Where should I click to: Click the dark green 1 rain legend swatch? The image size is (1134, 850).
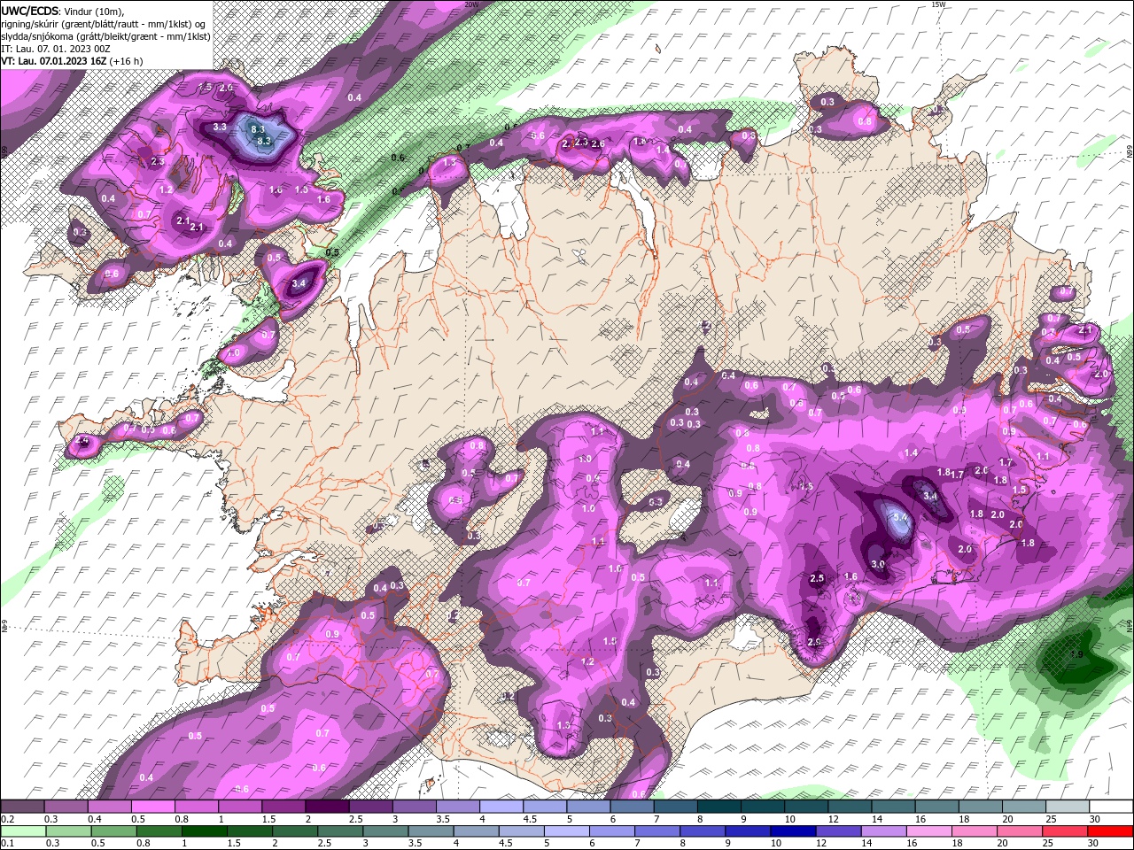coord(204,831)
